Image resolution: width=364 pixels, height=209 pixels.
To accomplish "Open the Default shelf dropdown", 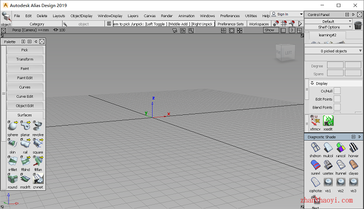I will 328,21.
